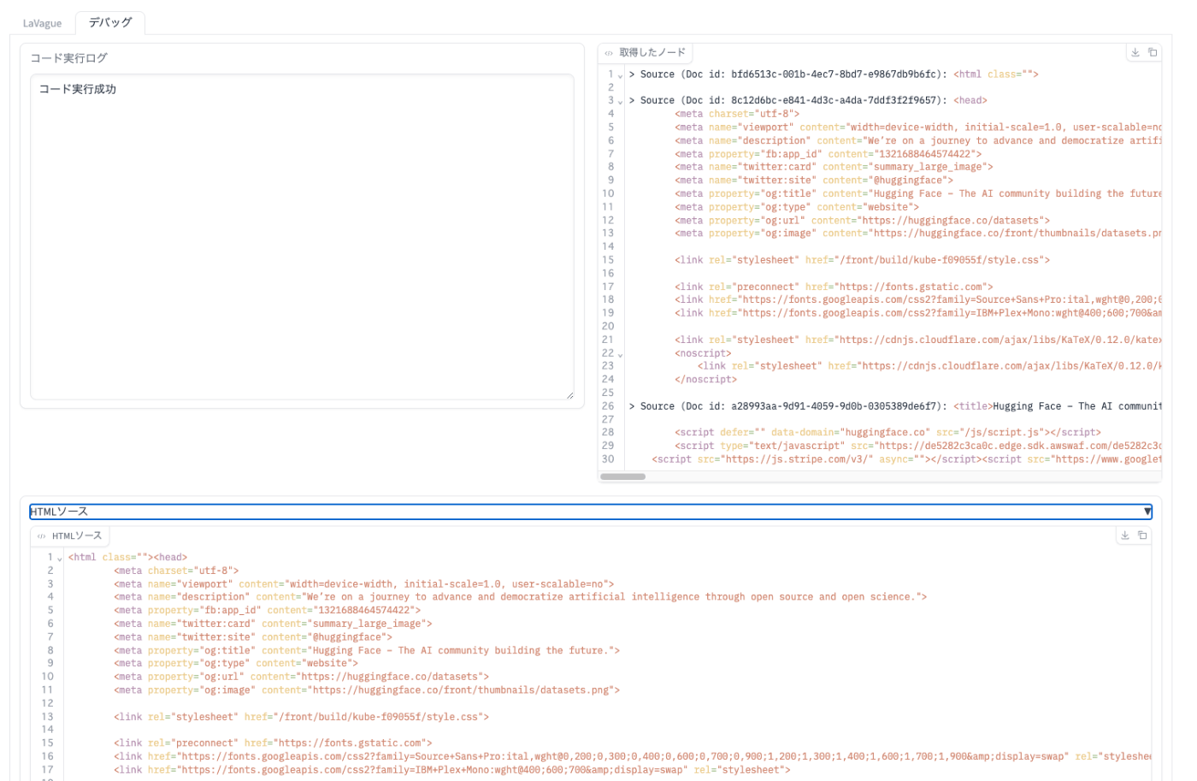
Task: Click inside the コード実行ログ text area
Action: click(302, 237)
